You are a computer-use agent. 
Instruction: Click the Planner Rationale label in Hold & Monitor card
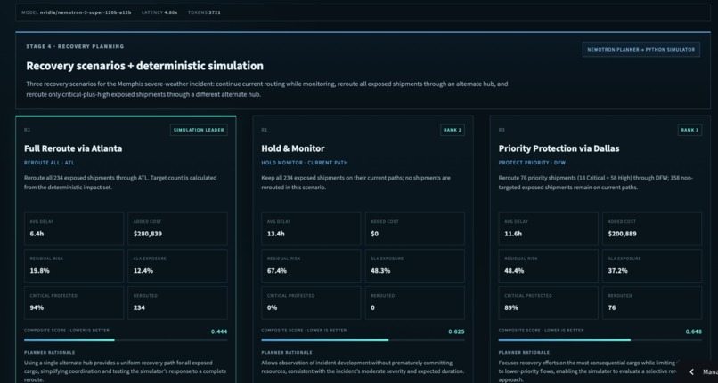[287, 353]
